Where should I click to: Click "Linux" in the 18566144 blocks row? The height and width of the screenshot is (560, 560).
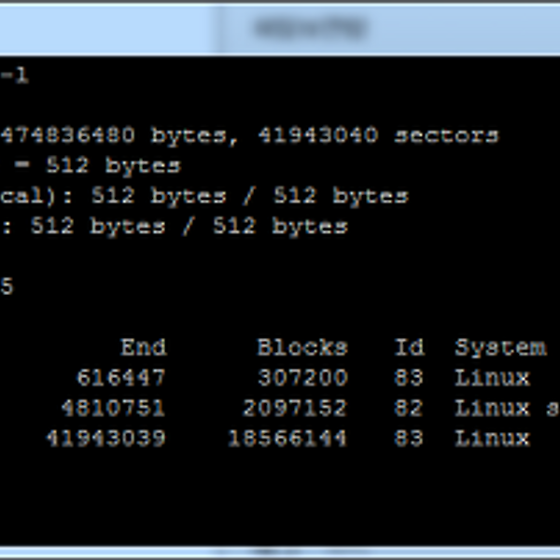pyautogui.click(x=492, y=438)
